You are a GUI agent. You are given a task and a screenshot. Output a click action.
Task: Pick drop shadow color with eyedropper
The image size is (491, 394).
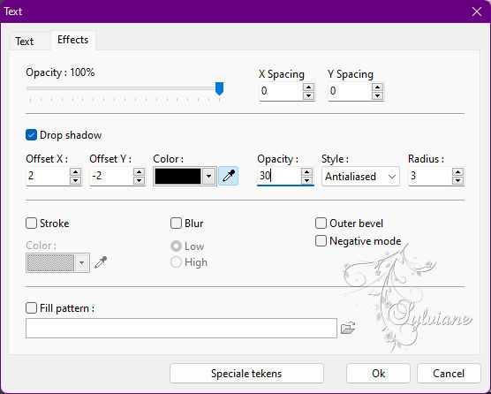coord(228,176)
